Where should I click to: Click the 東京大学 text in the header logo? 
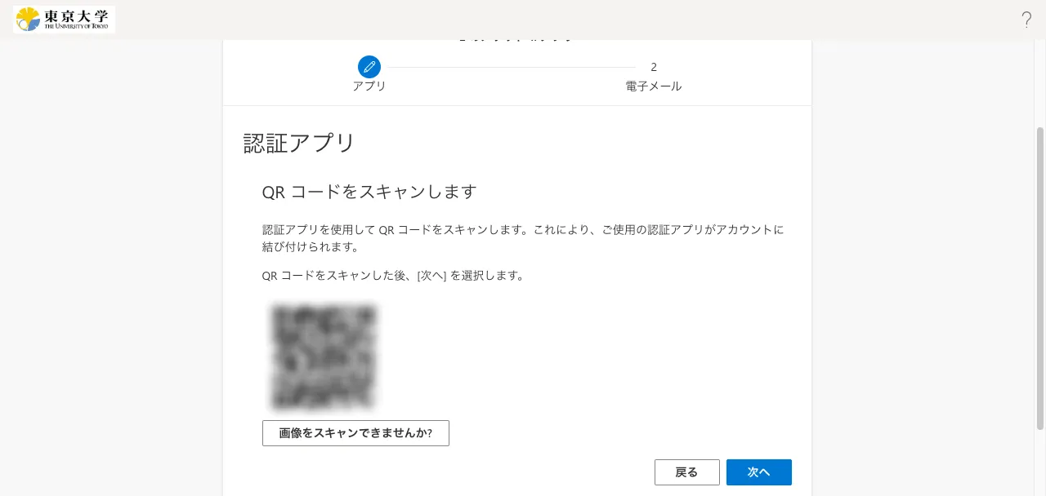click(x=76, y=15)
